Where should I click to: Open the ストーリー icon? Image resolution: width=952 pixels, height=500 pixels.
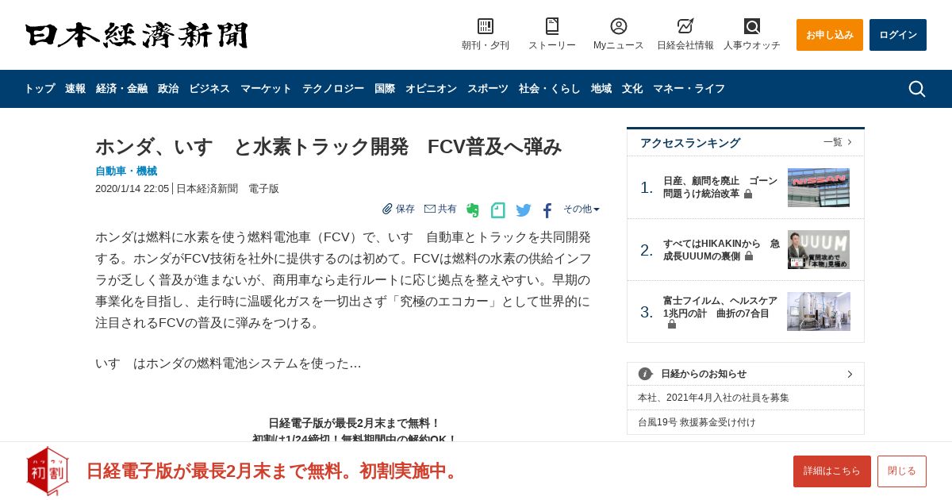coord(552,26)
